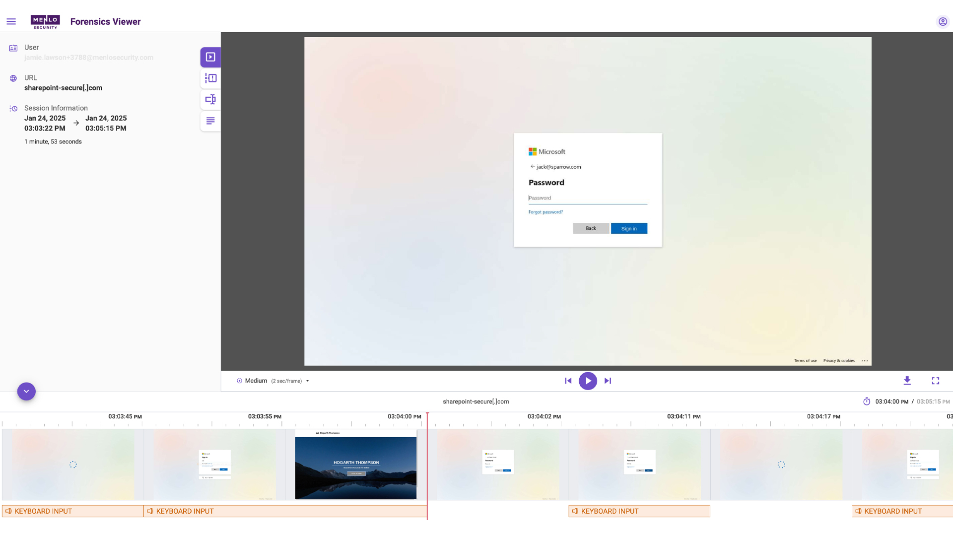
Task: Download the session recording
Action: [x=907, y=381]
